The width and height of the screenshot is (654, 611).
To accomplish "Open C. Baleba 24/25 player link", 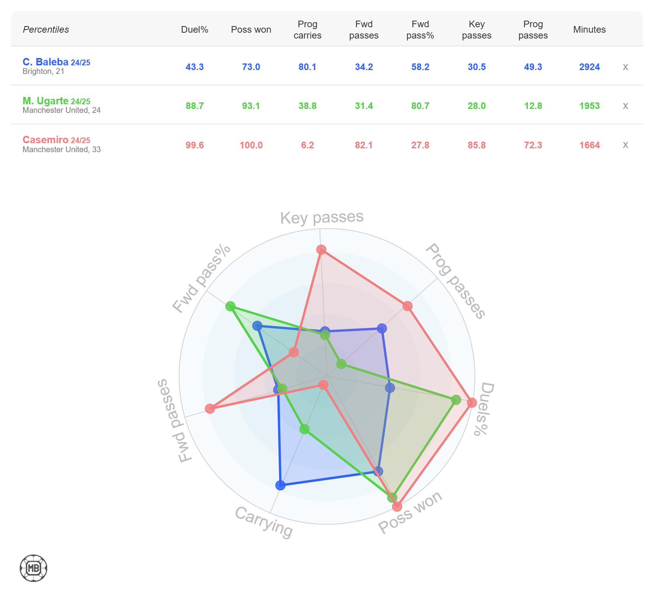I will 56,62.
